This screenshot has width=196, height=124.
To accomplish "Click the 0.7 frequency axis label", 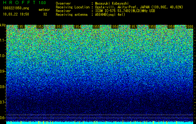I will click(x=2, y=102).
